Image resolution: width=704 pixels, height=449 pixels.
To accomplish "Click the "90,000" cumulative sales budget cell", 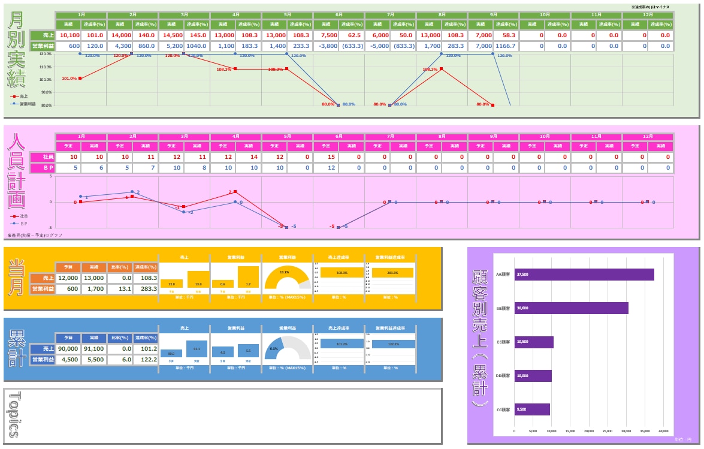I will (68, 348).
